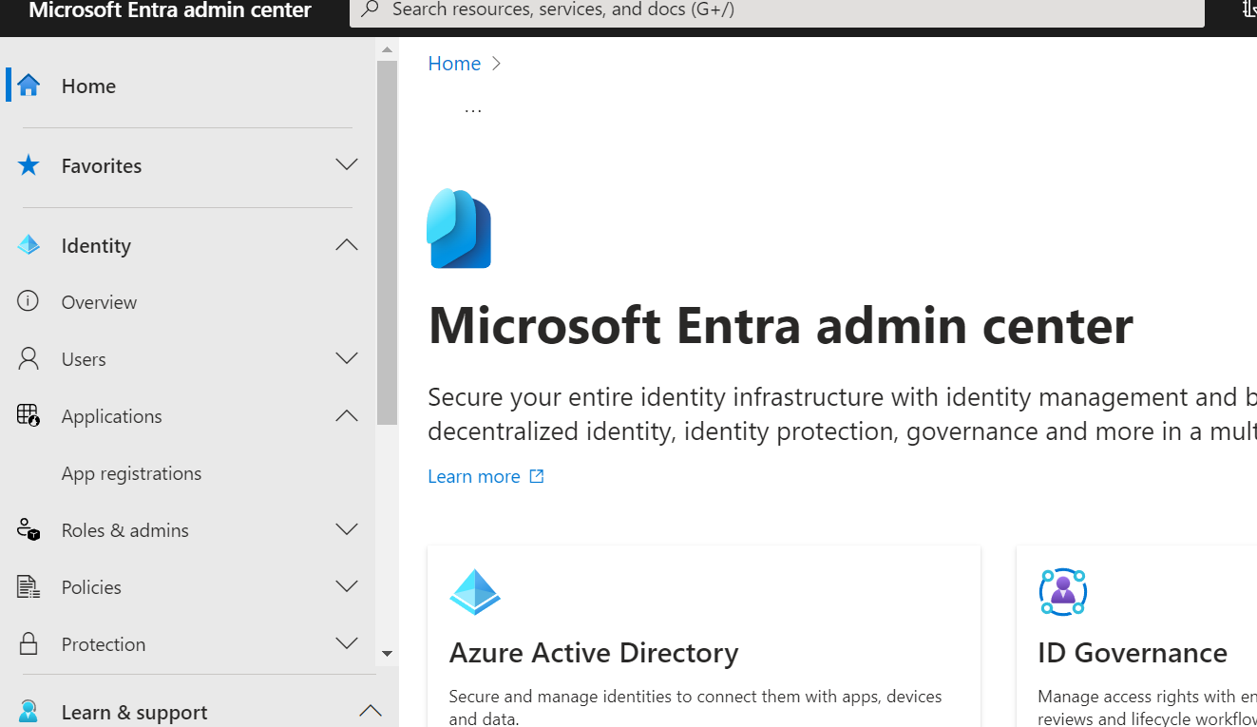This screenshot has width=1257, height=727.
Task: Click the ellipsis more options below breadcrumb
Action: 473,109
